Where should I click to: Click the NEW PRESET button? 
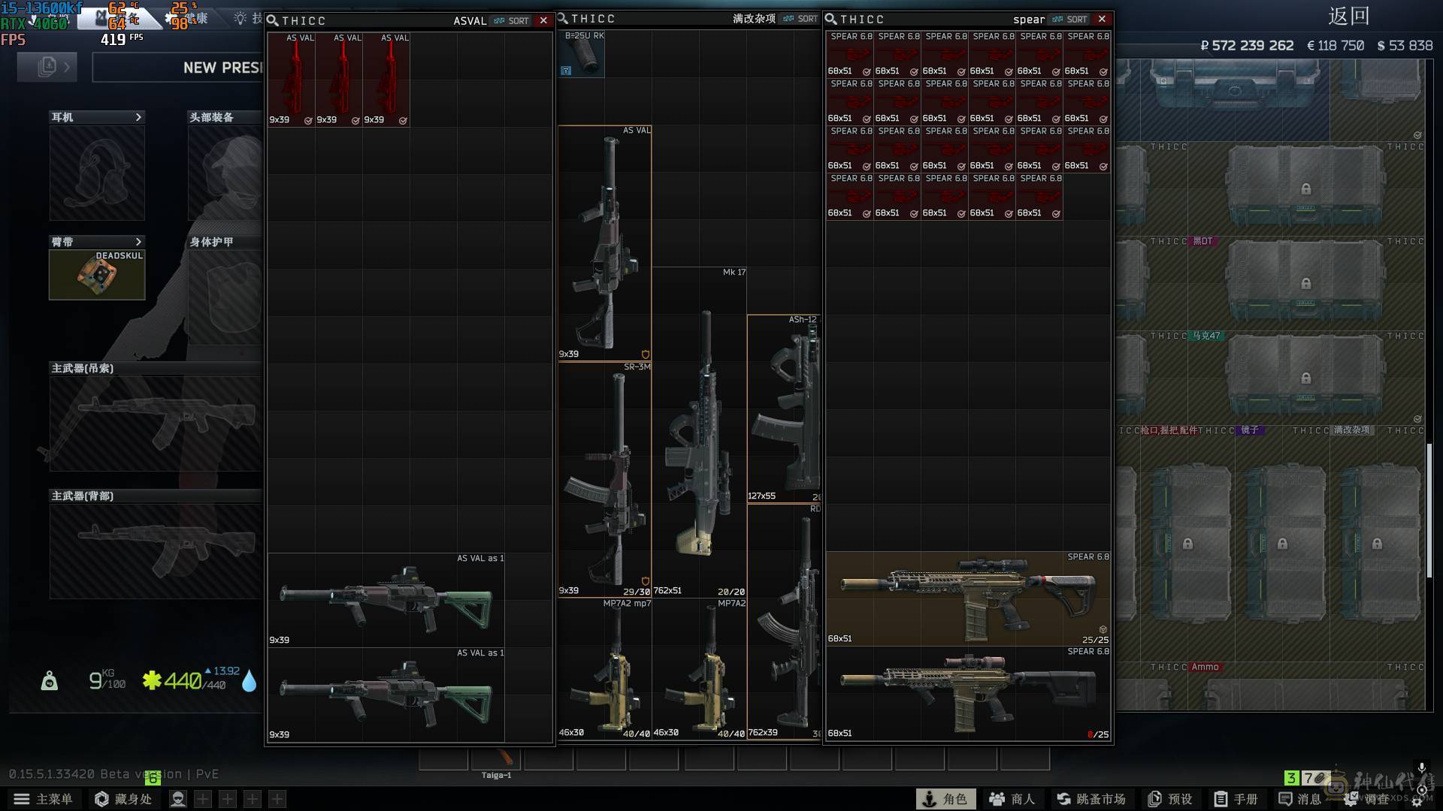coord(177,68)
